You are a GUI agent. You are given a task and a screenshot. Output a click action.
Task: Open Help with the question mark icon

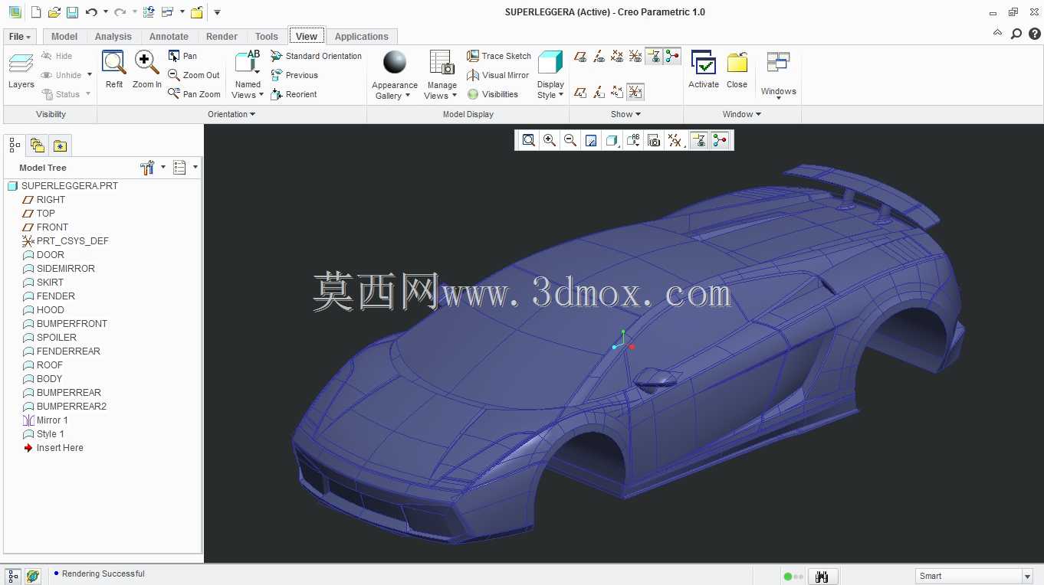pyautogui.click(x=1034, y=34)
